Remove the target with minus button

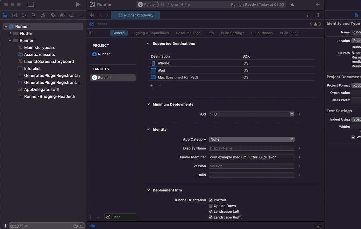[99, 217]
